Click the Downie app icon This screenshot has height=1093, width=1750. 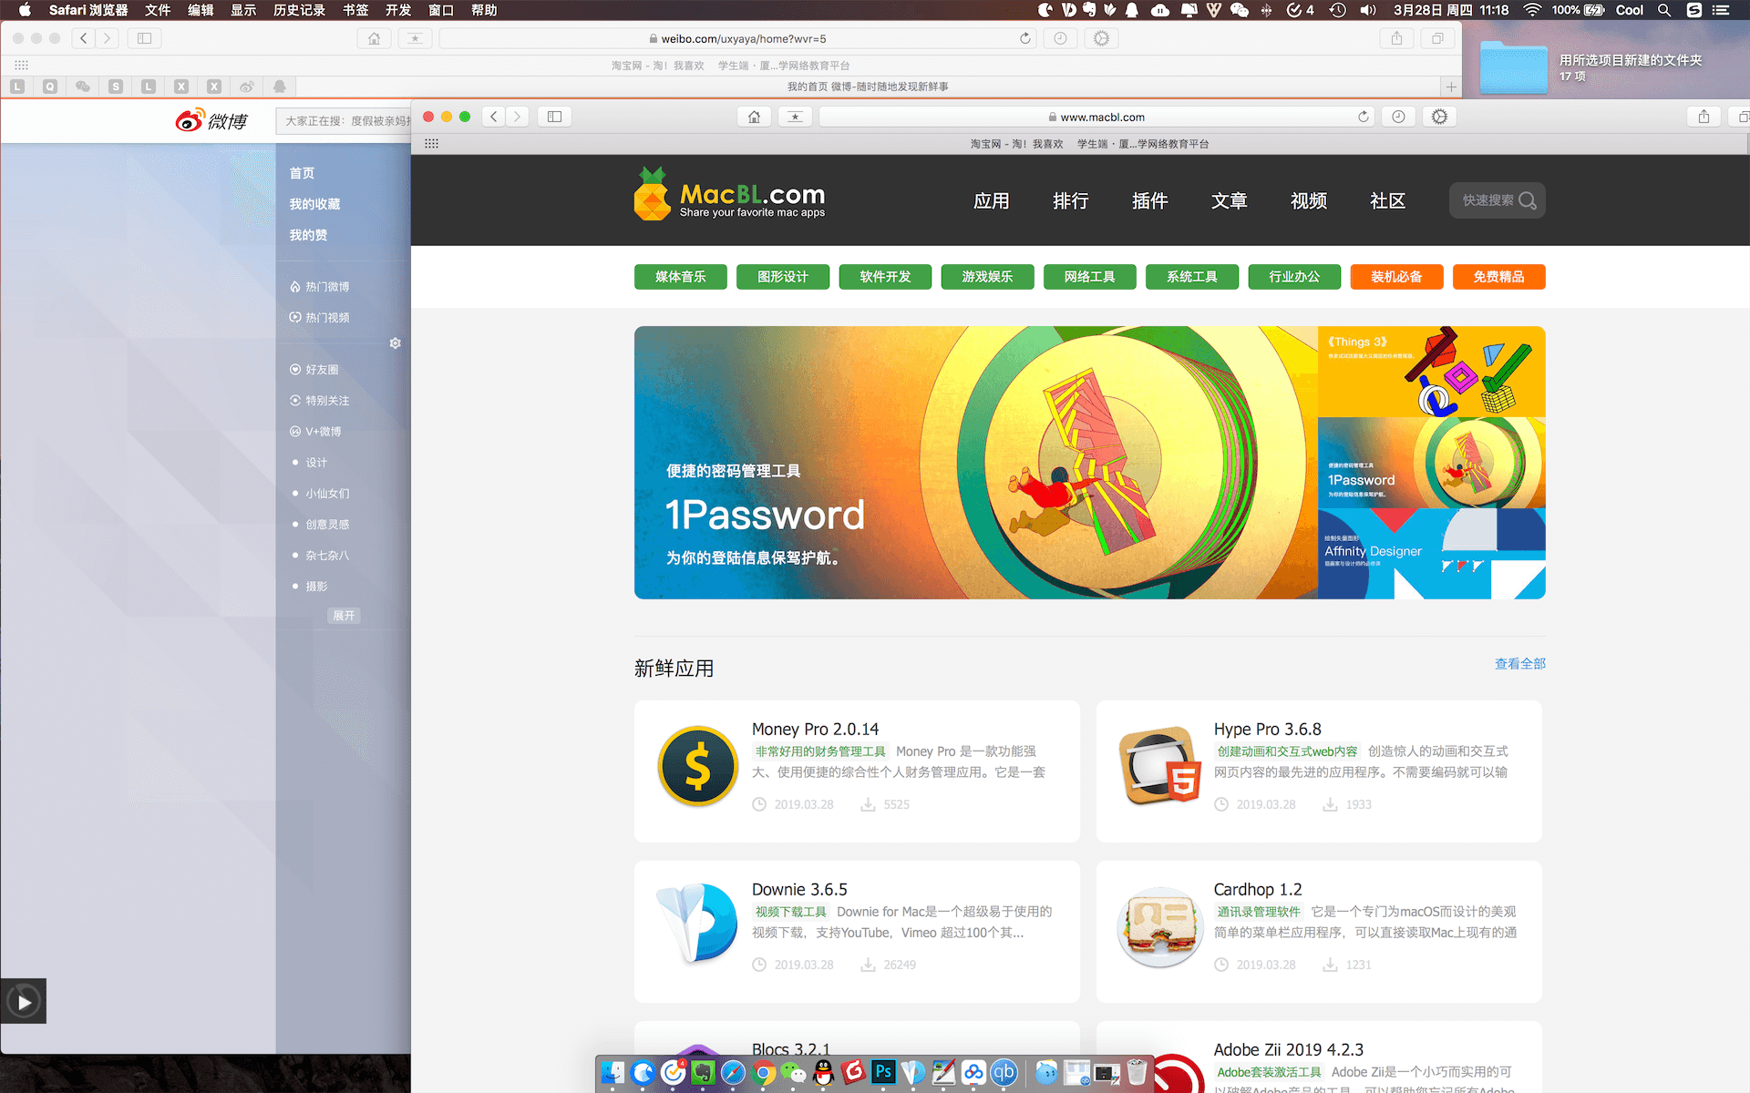698,924
